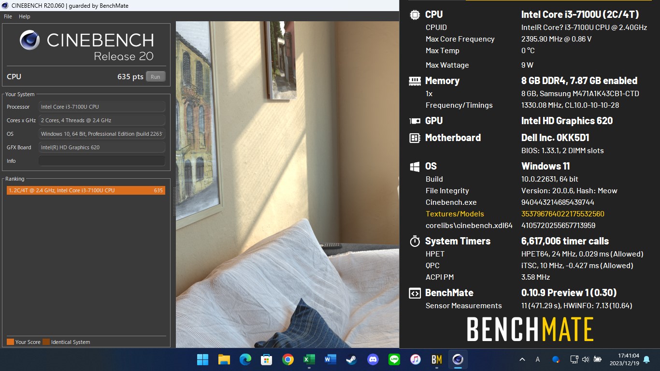Screen dimensions: 660x371
Task: Open iTunes music app from the taskbar
Action: pos(416,359)
